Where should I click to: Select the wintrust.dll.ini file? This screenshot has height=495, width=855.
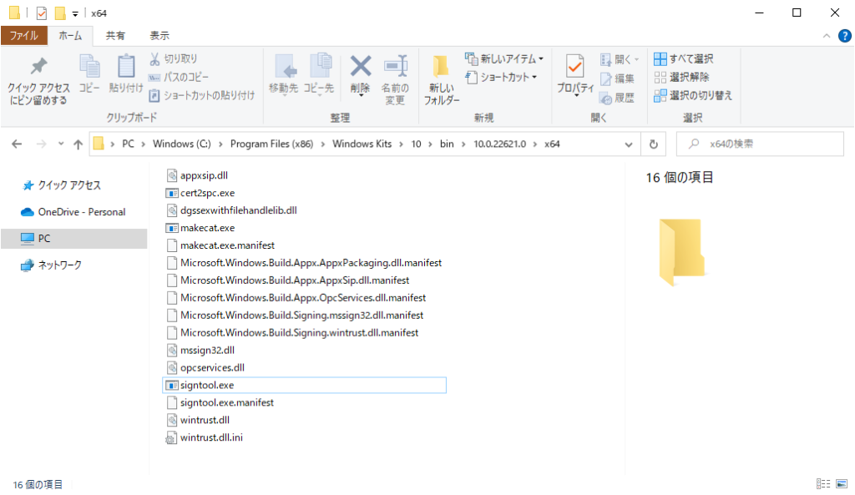[x=205, y=437]
